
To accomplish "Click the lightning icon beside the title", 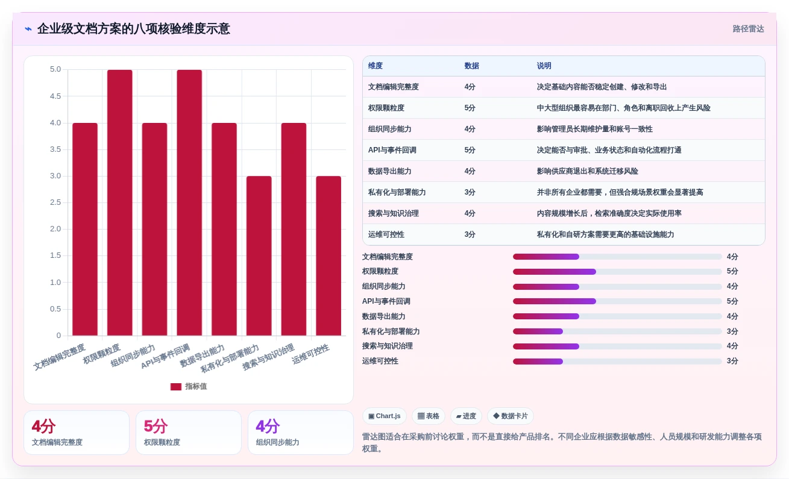I will pyautogui.click(x=28, y=29).
